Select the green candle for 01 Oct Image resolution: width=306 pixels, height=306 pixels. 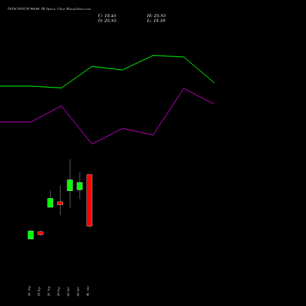click(70, 185)
